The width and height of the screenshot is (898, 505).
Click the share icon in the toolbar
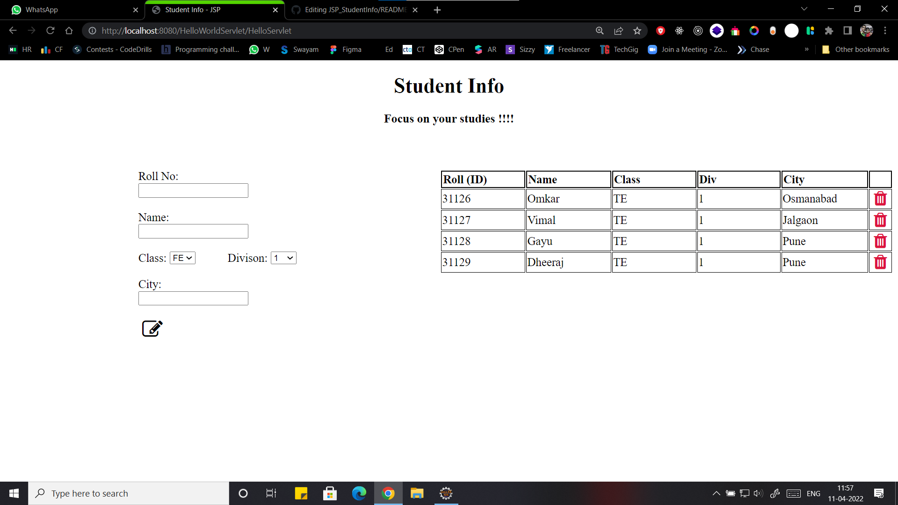click(618, 30)
